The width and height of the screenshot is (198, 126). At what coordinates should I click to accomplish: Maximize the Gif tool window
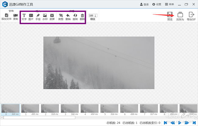(186, 5)
